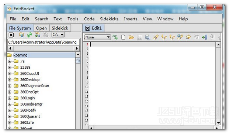229x133 pixels.
Task: Select the 360mobilemgr folder
Action: click(31, 104)
